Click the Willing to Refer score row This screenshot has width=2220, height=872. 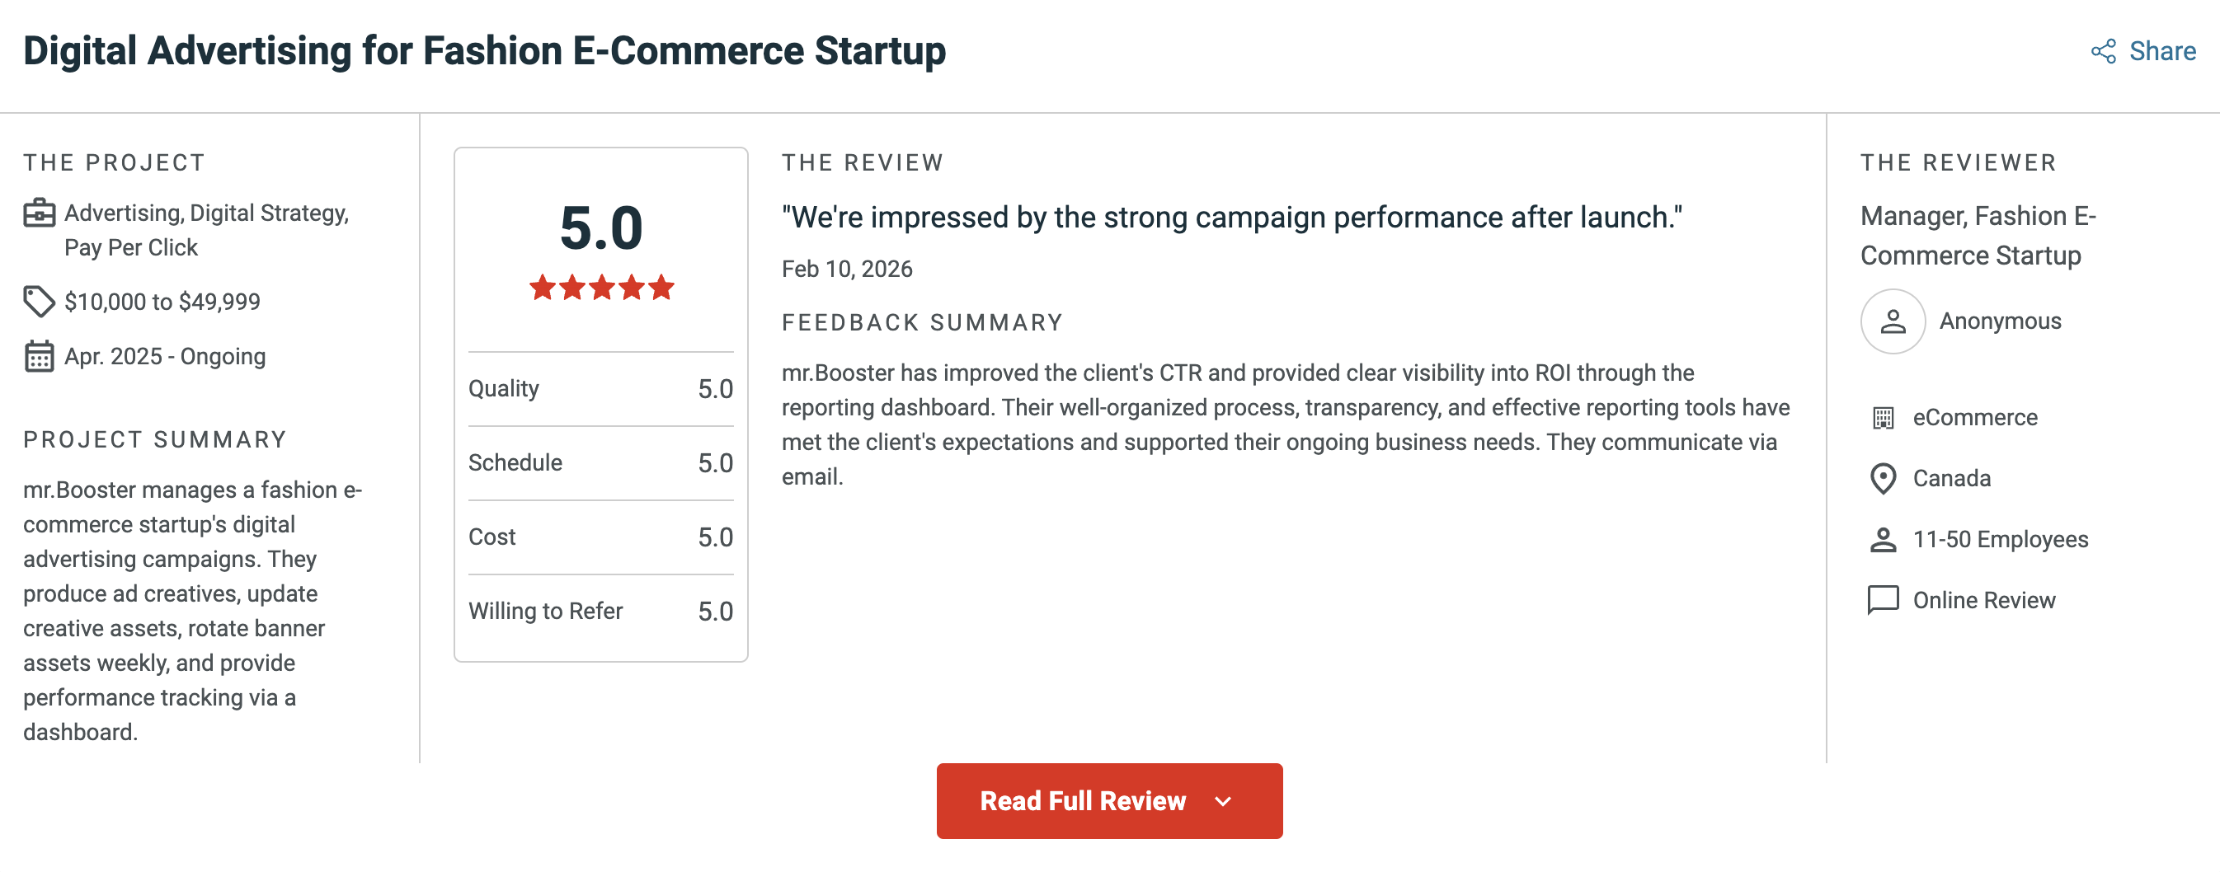600,611
